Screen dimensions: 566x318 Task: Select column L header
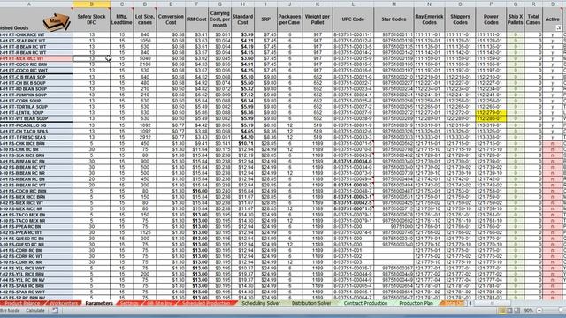pos(353,4)
